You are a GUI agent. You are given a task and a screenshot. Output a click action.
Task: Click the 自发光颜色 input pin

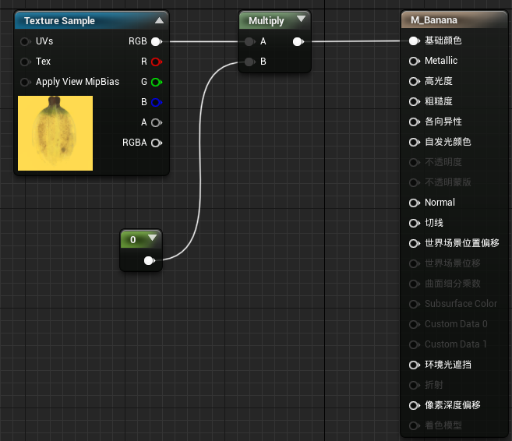pos(415,143)
